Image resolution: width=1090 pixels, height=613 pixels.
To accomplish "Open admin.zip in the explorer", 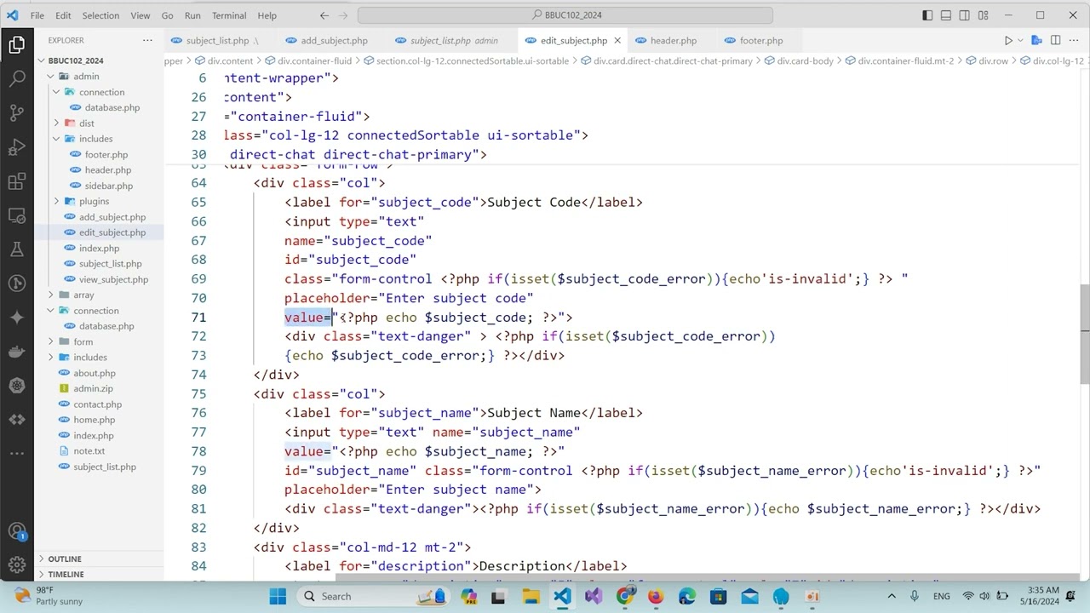I will [x=93, y=388].
